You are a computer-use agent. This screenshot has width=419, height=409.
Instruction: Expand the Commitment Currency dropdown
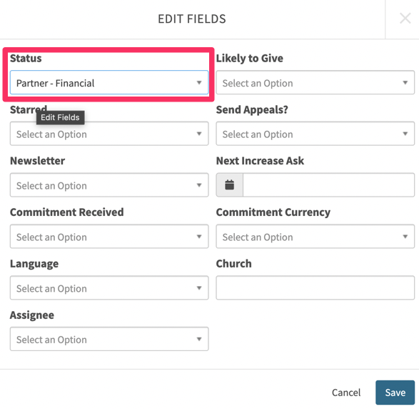point(315,237)
